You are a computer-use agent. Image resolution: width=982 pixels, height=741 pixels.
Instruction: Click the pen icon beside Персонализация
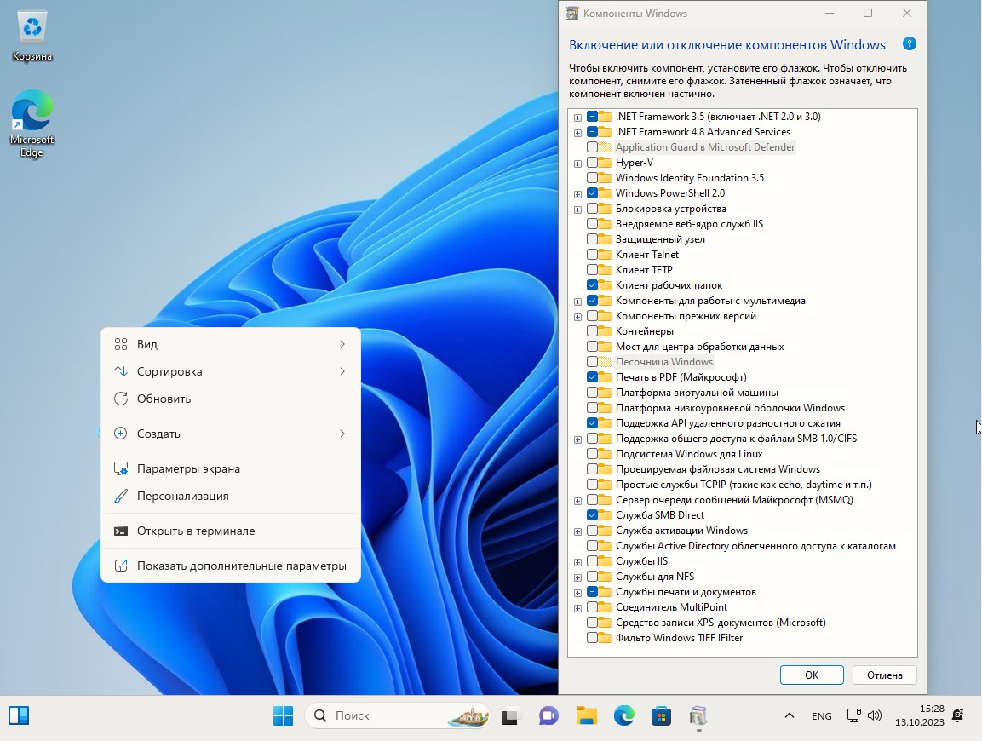click(121, 496)
